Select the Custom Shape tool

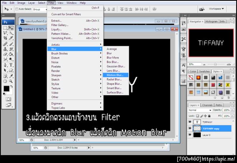tap(11, 70)
